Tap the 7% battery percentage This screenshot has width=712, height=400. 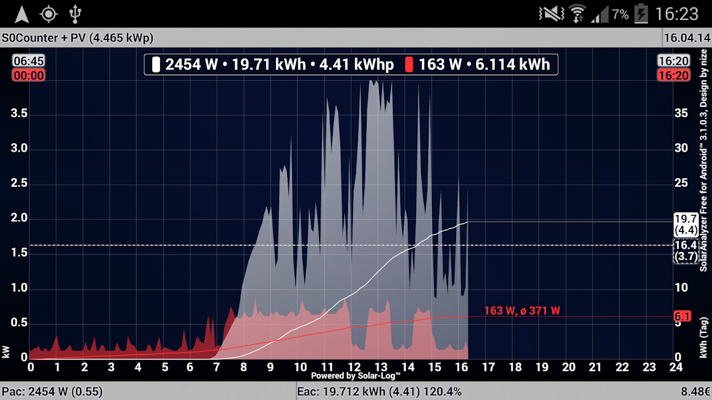coord(620,14)
